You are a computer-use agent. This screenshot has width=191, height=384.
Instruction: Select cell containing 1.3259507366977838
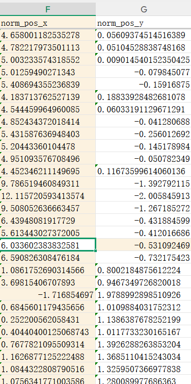(143, 369)
